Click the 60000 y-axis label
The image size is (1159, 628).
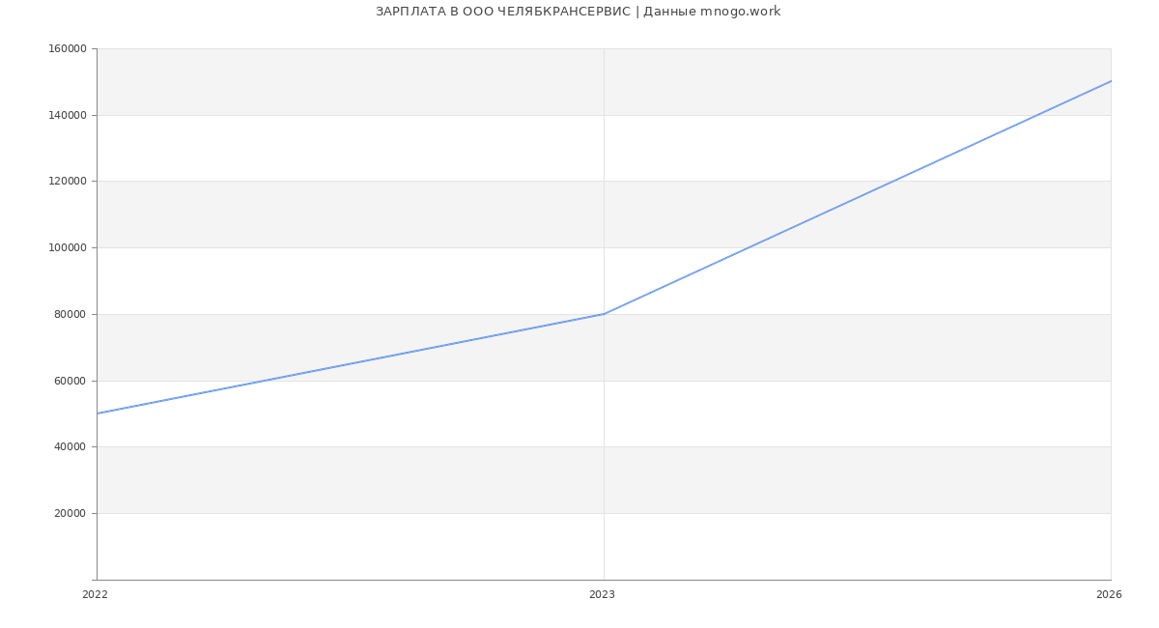pos(71,381)
